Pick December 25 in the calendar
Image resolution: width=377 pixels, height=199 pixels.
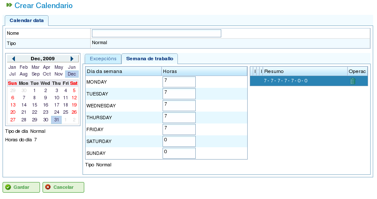(66, 112)
